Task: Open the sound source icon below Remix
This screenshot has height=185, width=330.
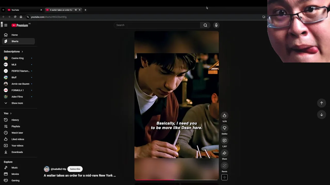Action: point(225,177)
